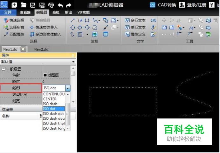Image resolution: width=220 pixels, height=153 pixels.
Task: Select ISO dash long linetype option
Action: [54, 128]
